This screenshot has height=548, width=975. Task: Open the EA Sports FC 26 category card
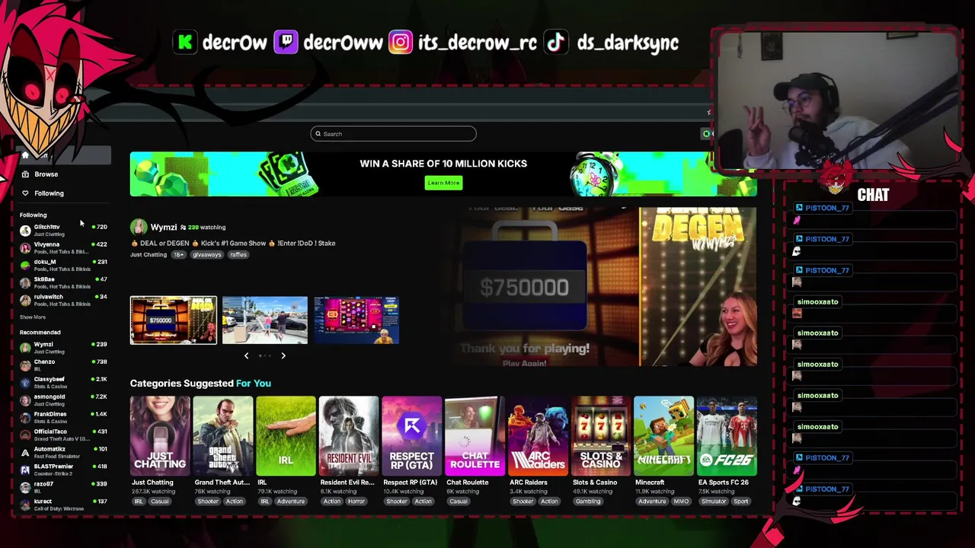pos(727,436)
